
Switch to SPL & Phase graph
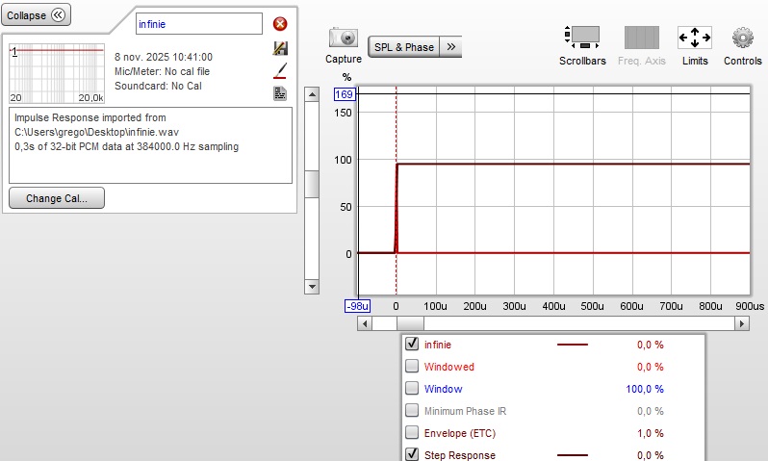pyautogui.click(x=404, y=46)
